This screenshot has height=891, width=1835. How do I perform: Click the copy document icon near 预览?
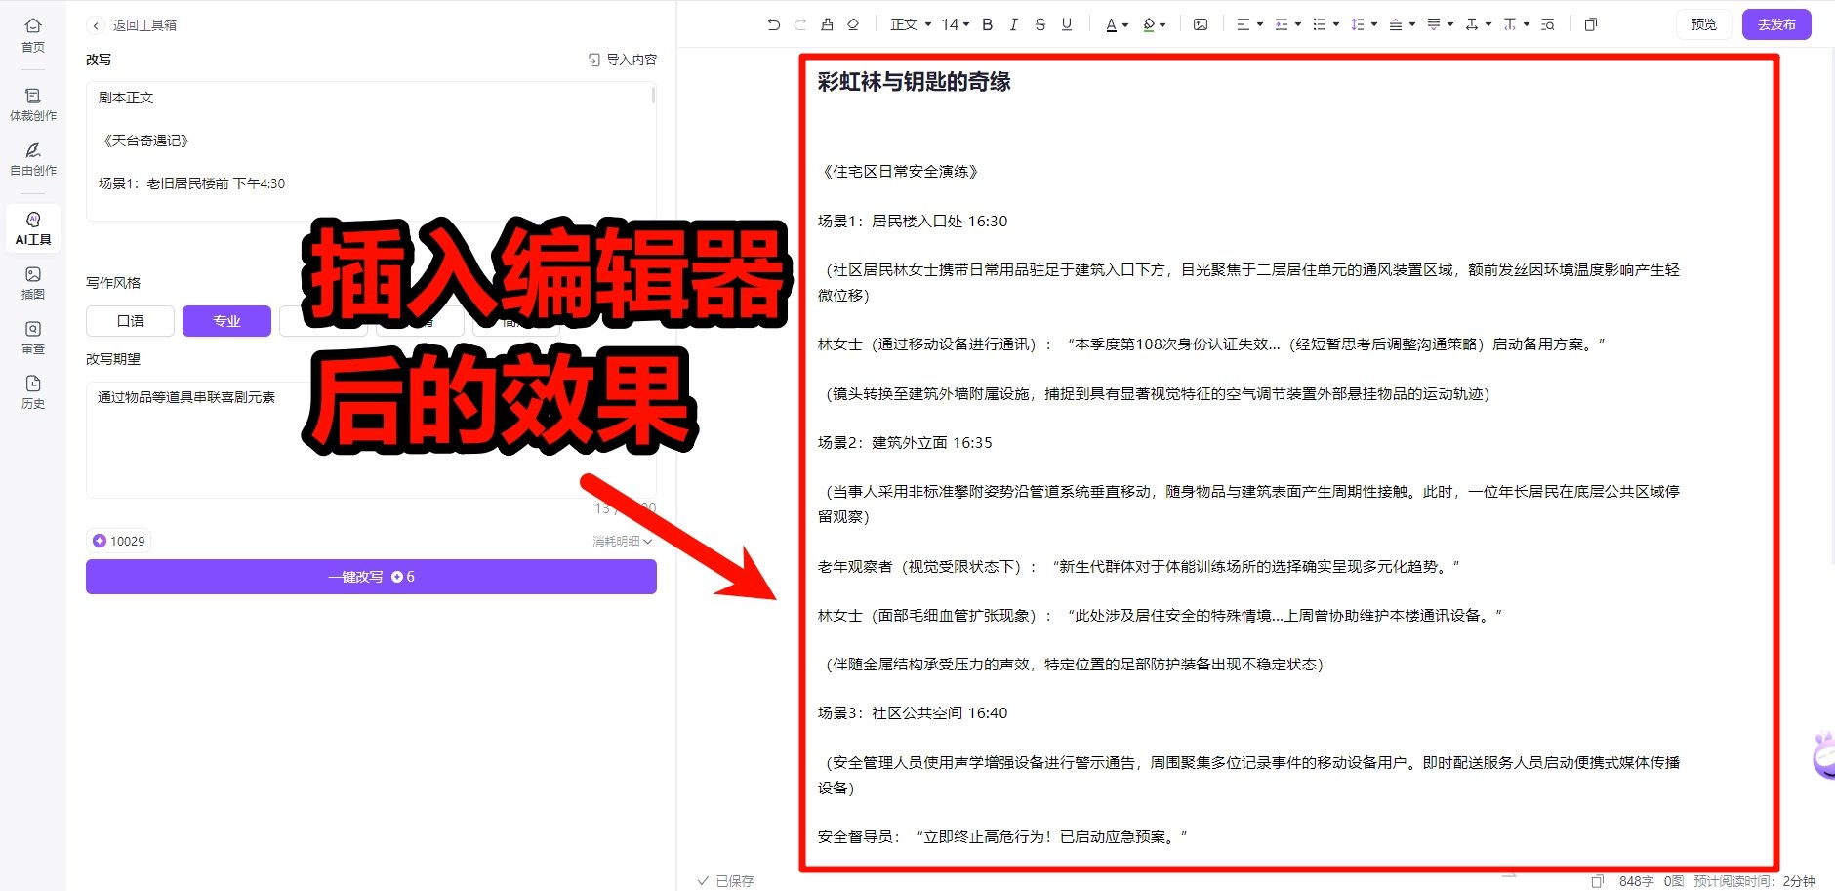1592,24
